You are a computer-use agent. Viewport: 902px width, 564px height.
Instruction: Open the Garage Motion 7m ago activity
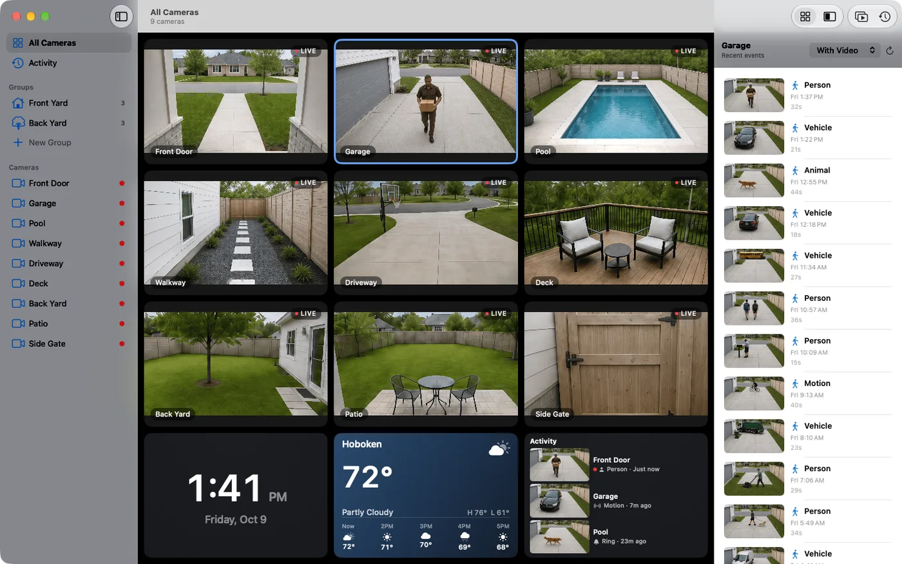click(616, 501)
